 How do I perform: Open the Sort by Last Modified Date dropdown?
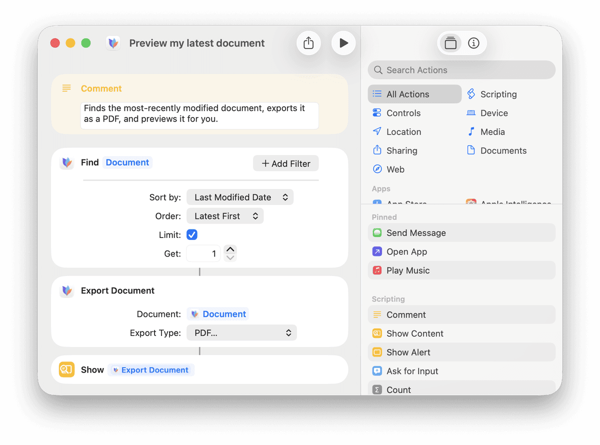[x=240, y=197]
